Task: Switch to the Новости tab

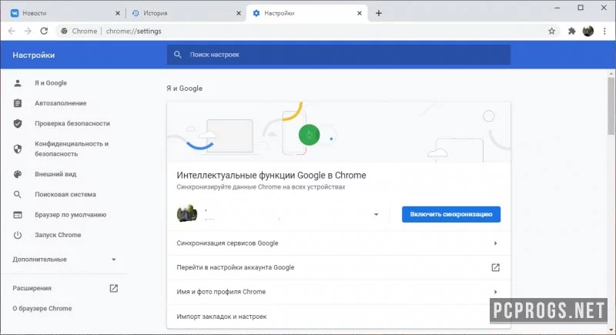Action: click(63, 13)
